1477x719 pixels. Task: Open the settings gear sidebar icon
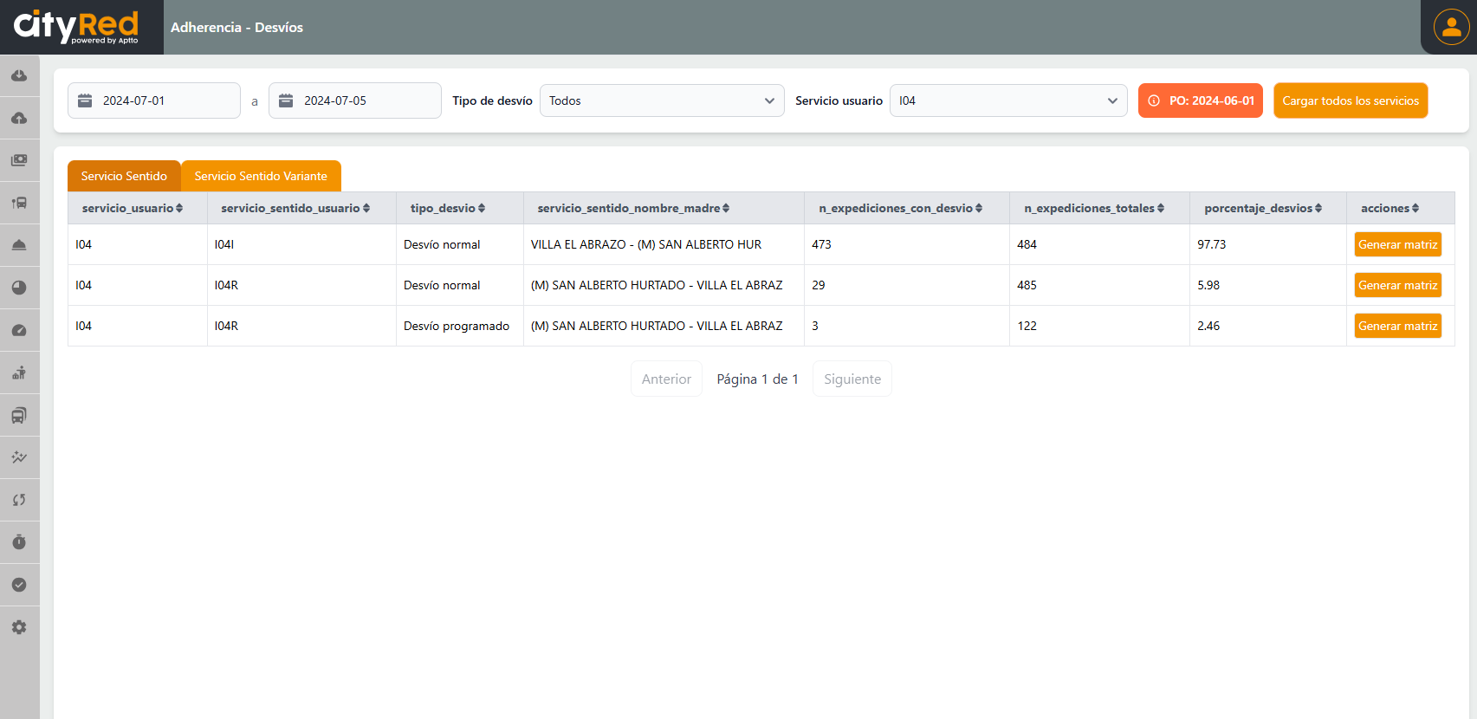(x=19, y=627)
